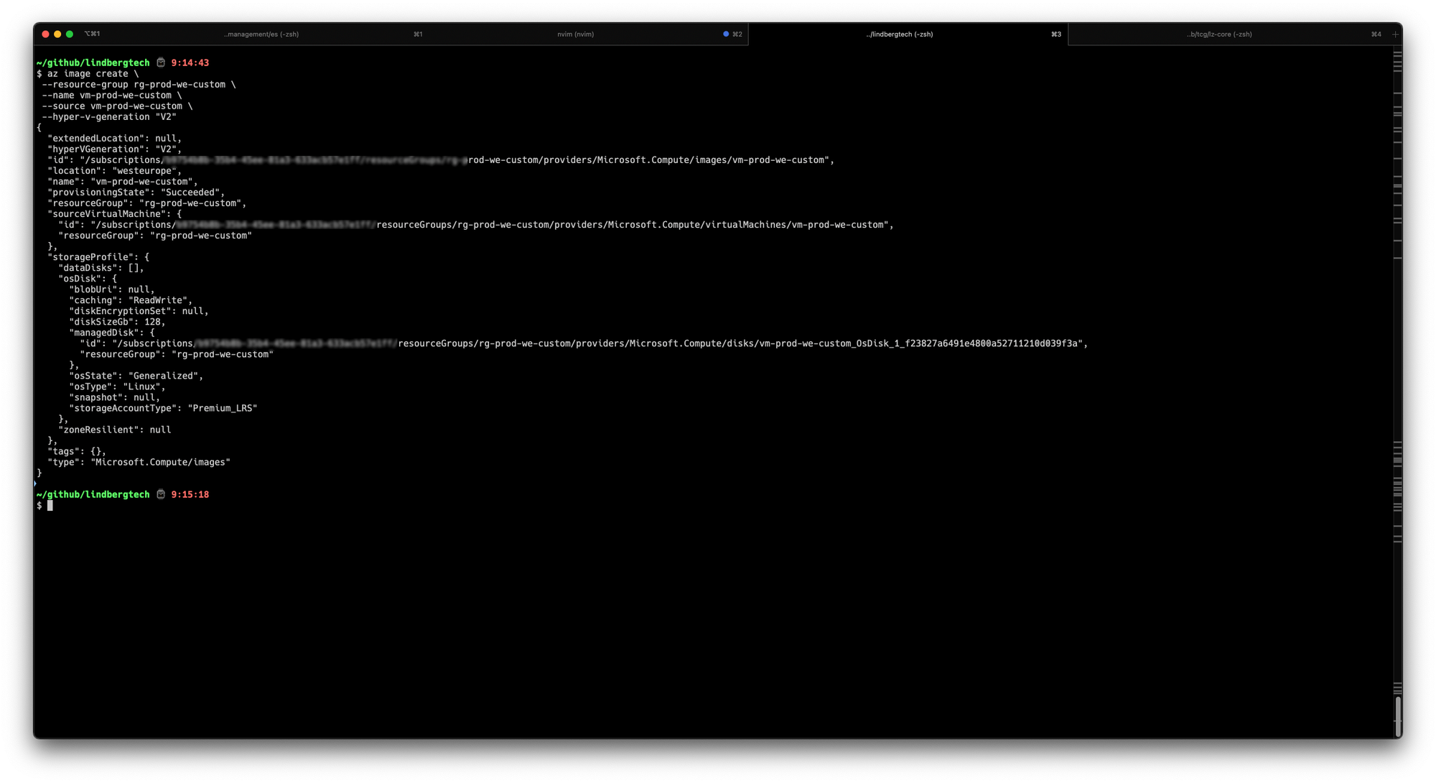The image size is (1436, 783).
Task: Click the plus icon to add new tab
Action: [1395, 34]
